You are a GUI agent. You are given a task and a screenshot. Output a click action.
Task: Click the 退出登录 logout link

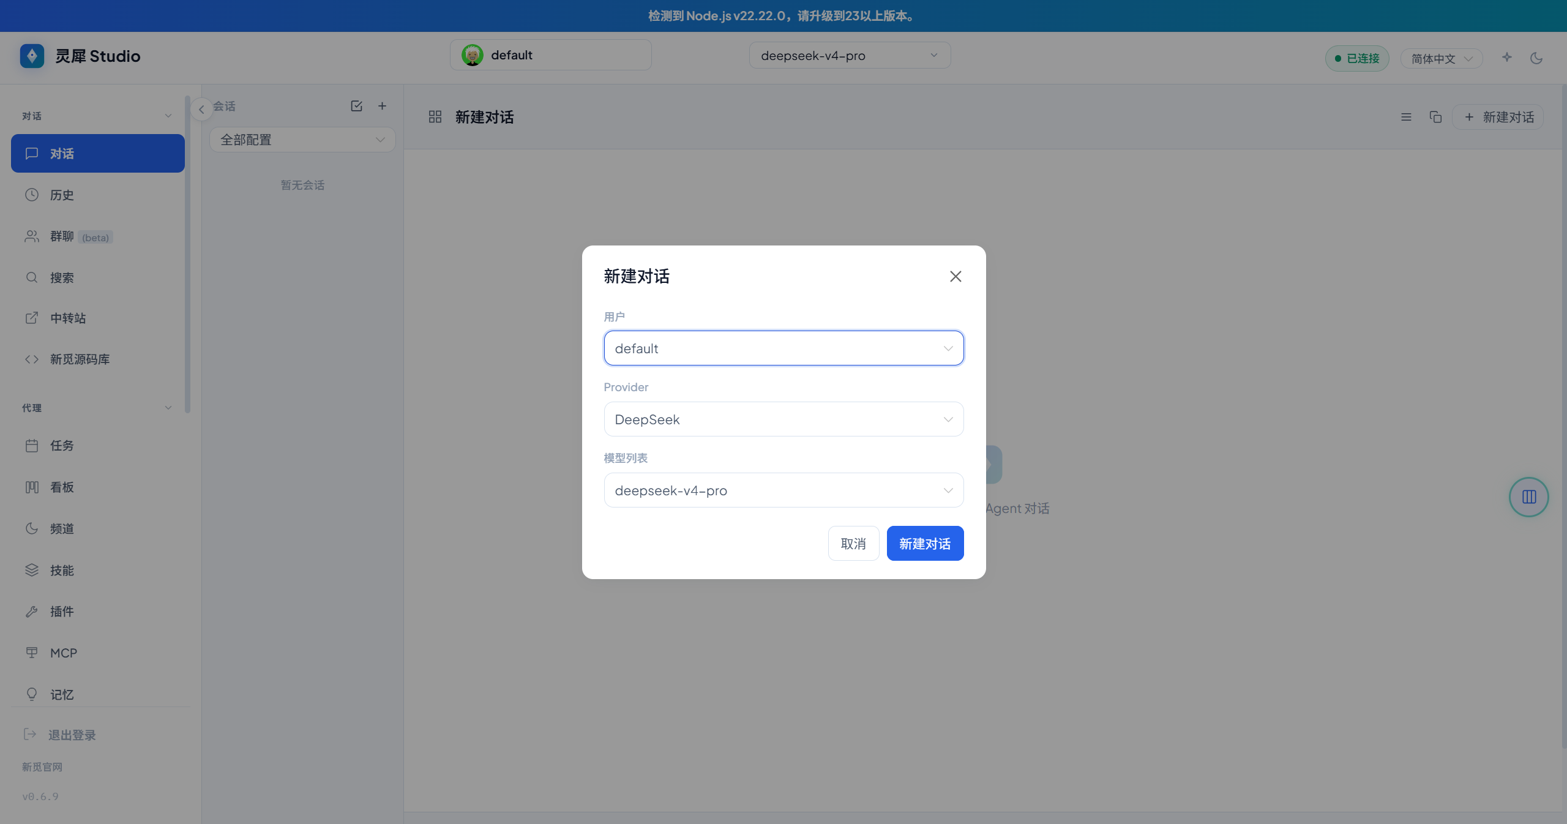pos(60,735)
